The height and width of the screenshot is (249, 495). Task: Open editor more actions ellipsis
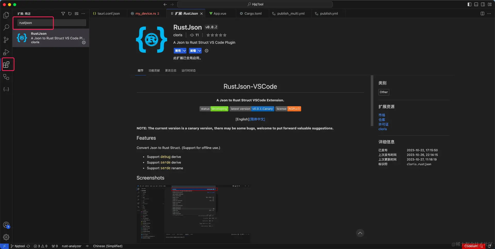(489, 14)
